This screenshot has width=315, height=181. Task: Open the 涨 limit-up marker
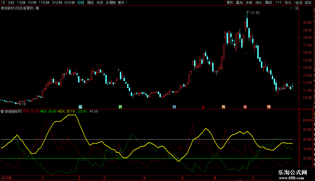point(245,107)
